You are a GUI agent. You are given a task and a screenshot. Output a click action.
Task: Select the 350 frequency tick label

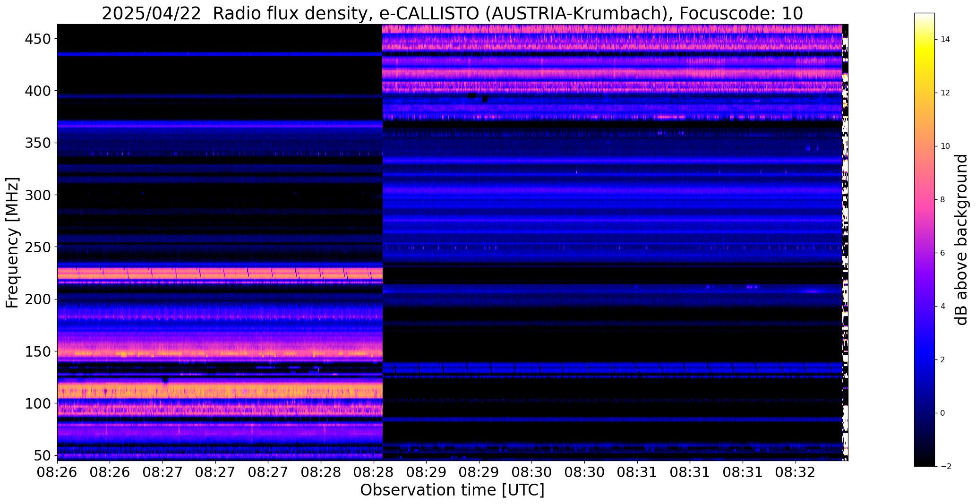coord(38,143)
